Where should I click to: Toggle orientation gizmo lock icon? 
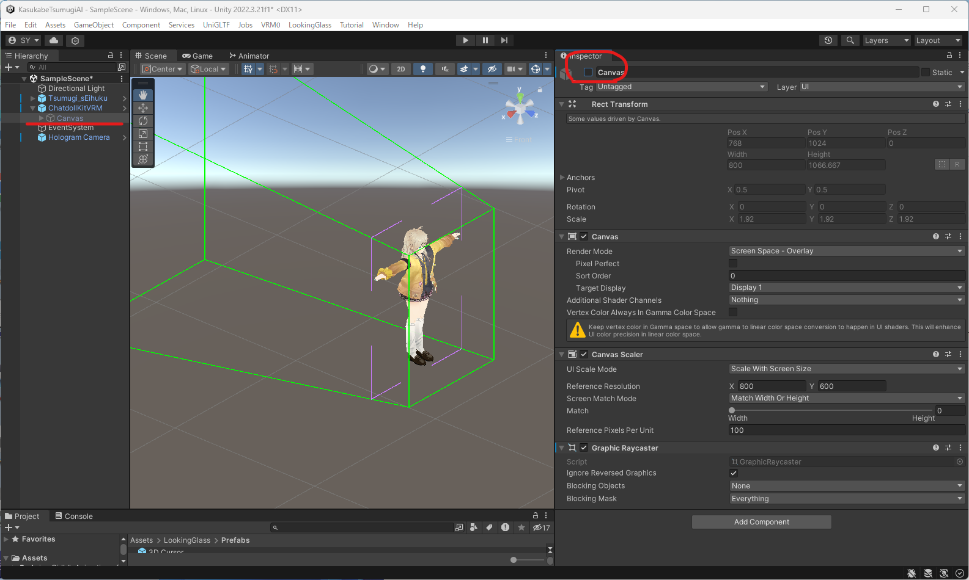click(x=540, y=90)
